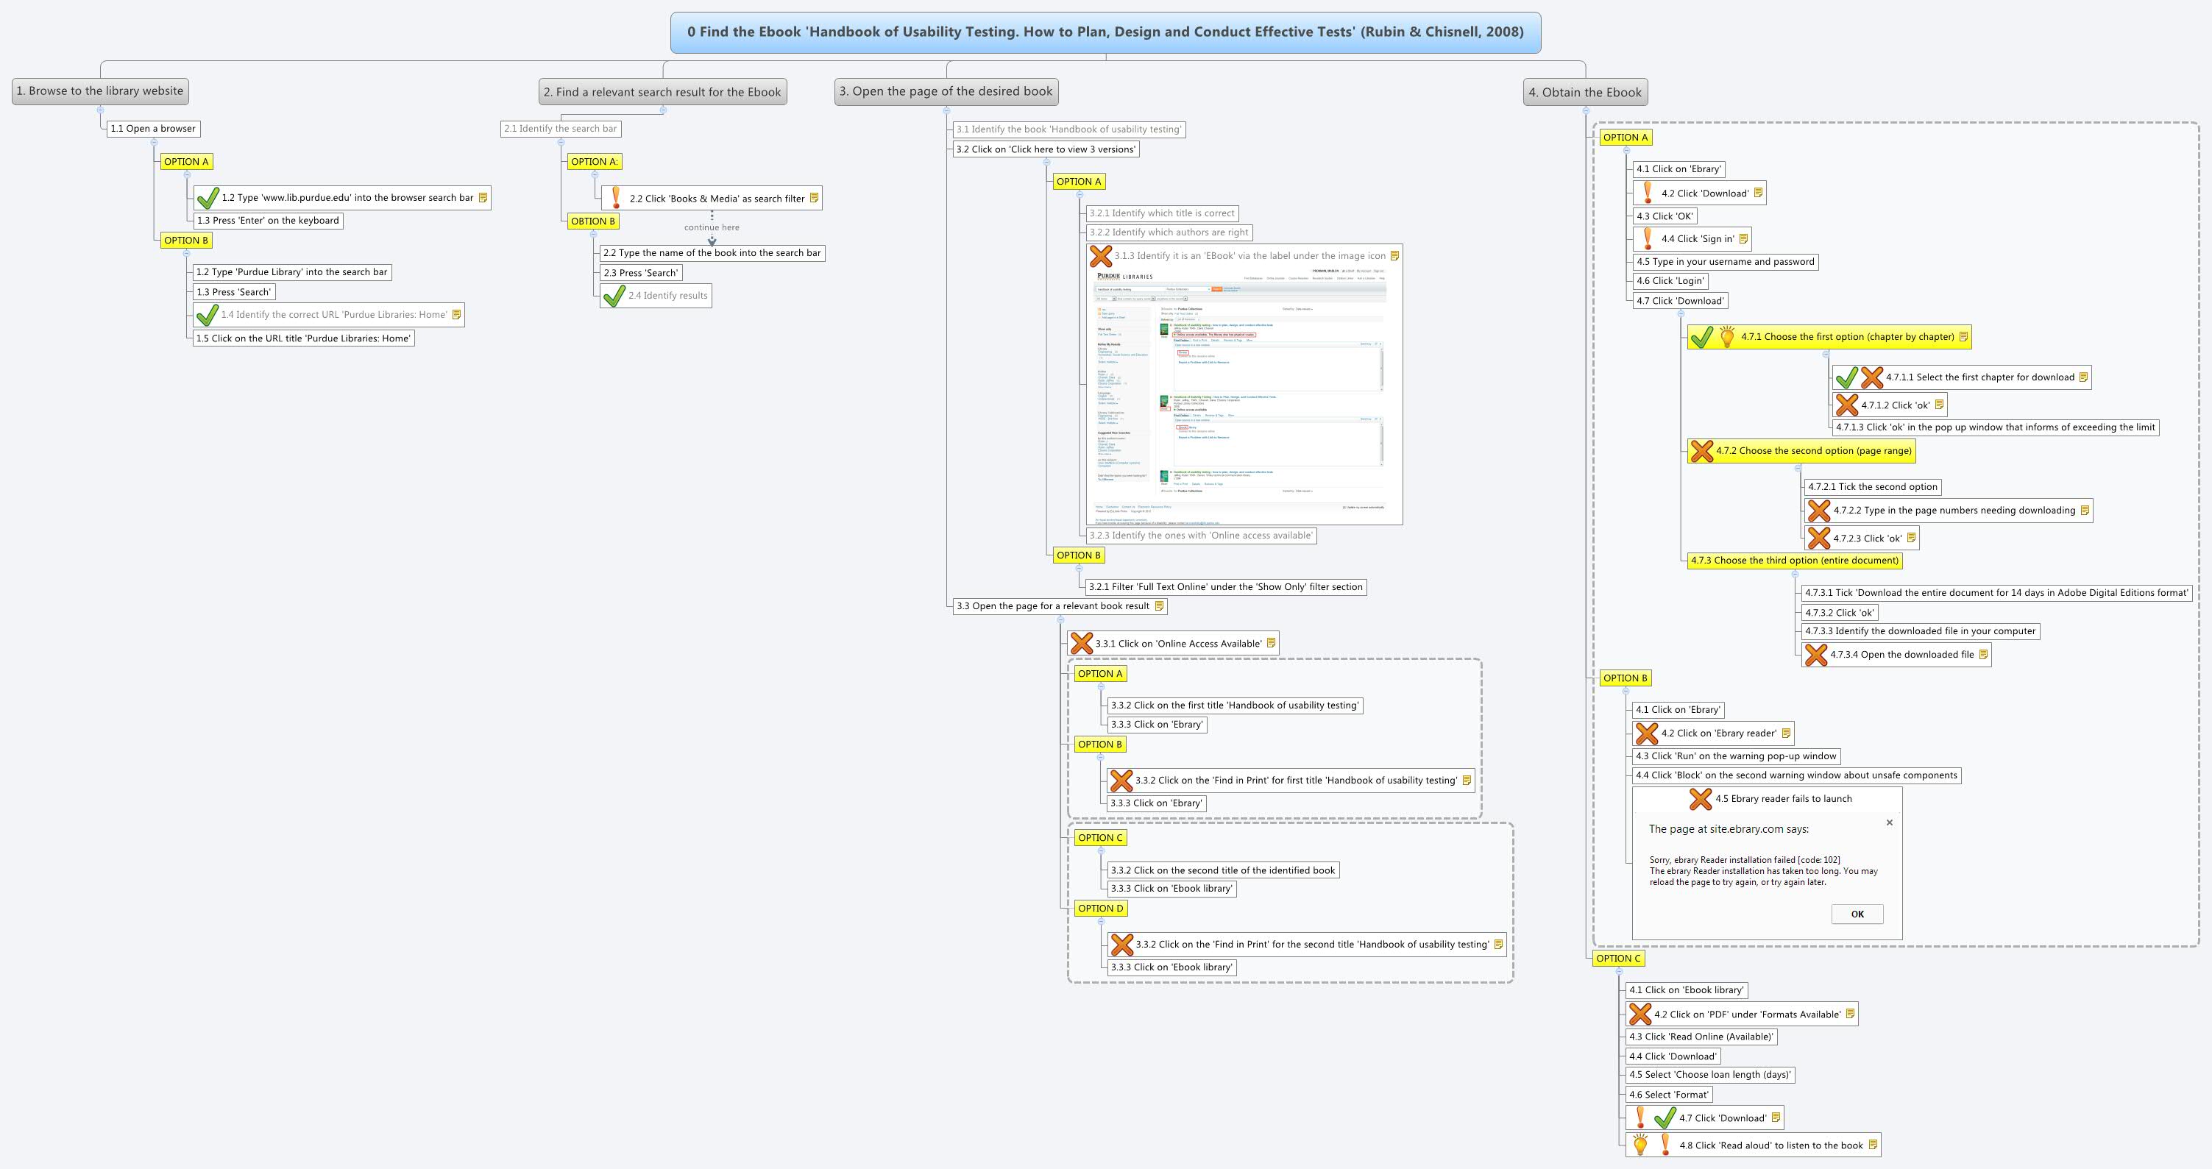This screenshot has height=1169, width=2212.
Task: Collapse children of '3.2 Click here to view 3 versions'
Action: point(1046,162)
